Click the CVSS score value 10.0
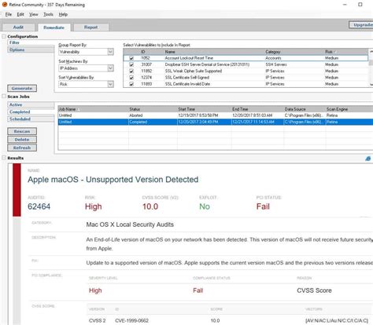Screen dimensions: 373x325 tap(150, 206)
